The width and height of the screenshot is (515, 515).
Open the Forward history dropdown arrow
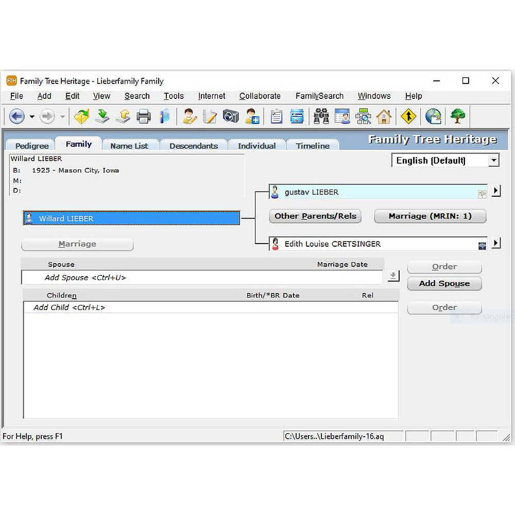(62, 116)
